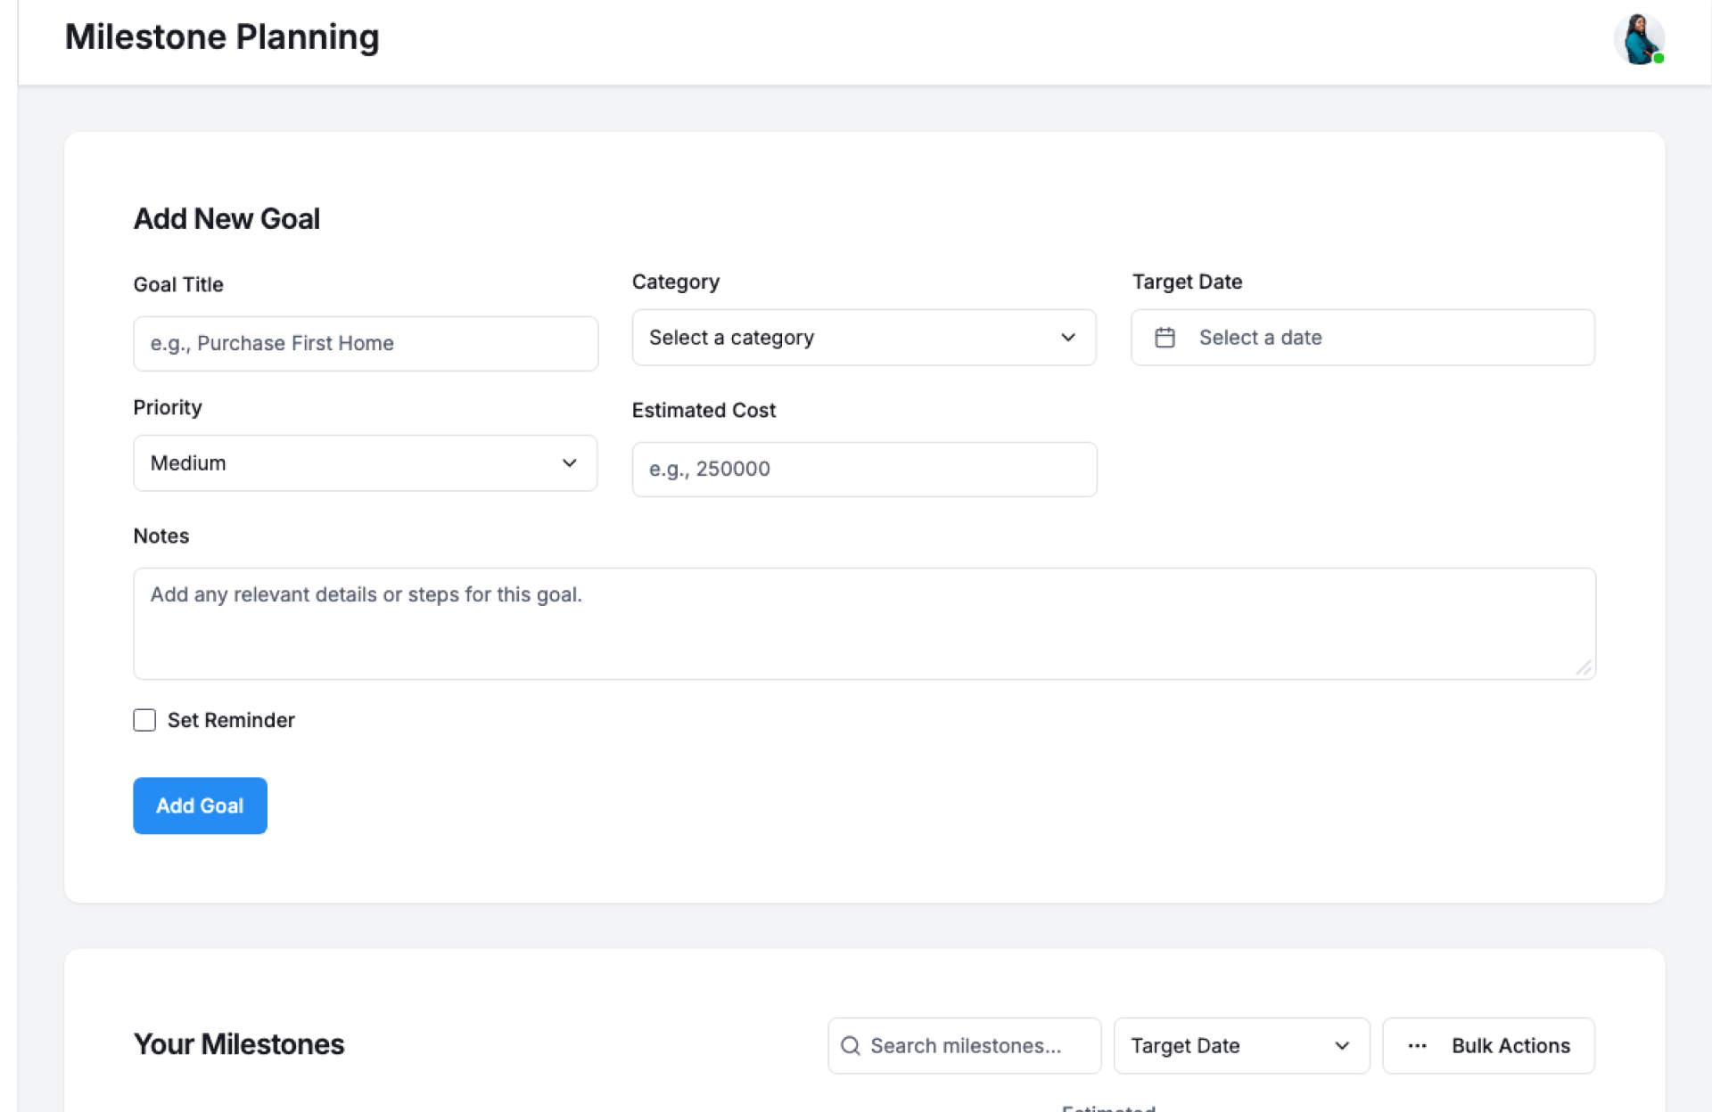Click the Set Reminder label text

pos(231,720)
